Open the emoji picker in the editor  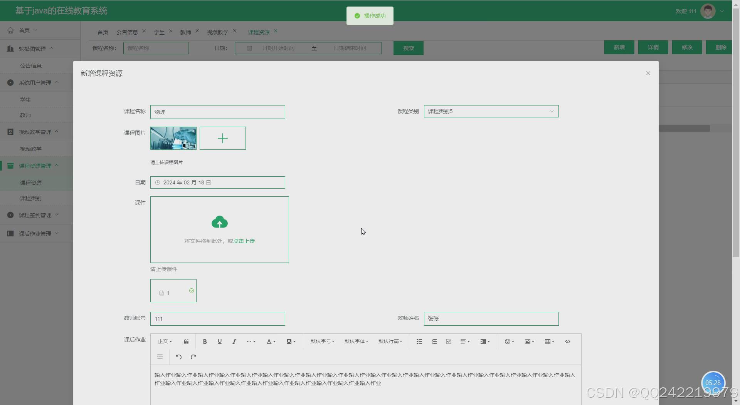coord(508,341)
